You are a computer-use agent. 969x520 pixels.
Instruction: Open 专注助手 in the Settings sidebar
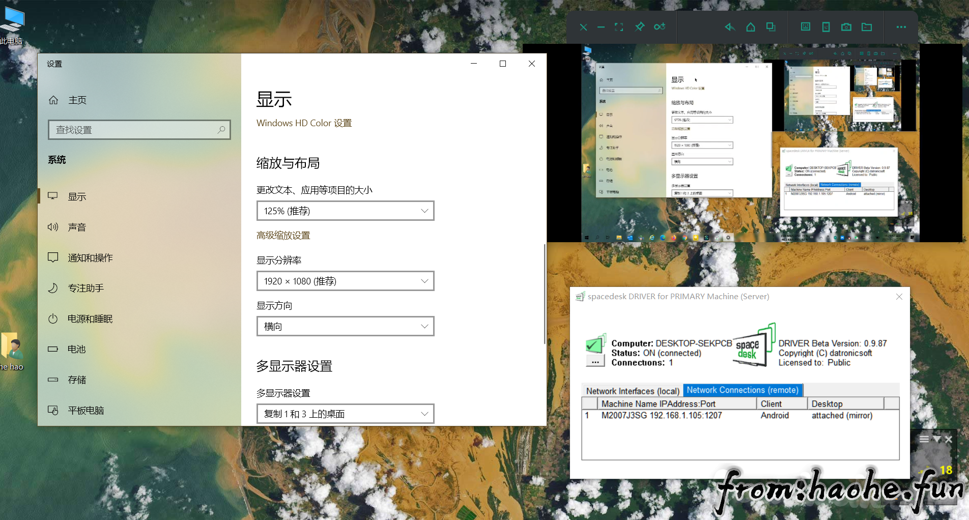(x=139, y=288)
